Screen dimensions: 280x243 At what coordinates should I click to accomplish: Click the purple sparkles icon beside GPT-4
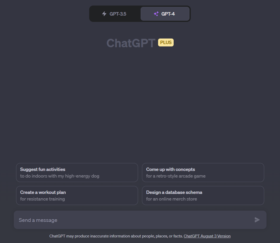coord(156,14)
